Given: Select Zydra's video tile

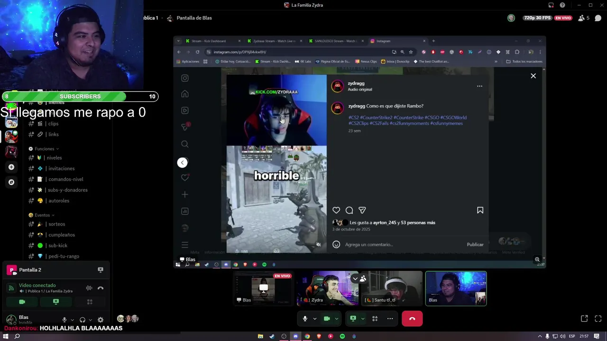Looking at the screenshot, I should [x=328, y=288].
